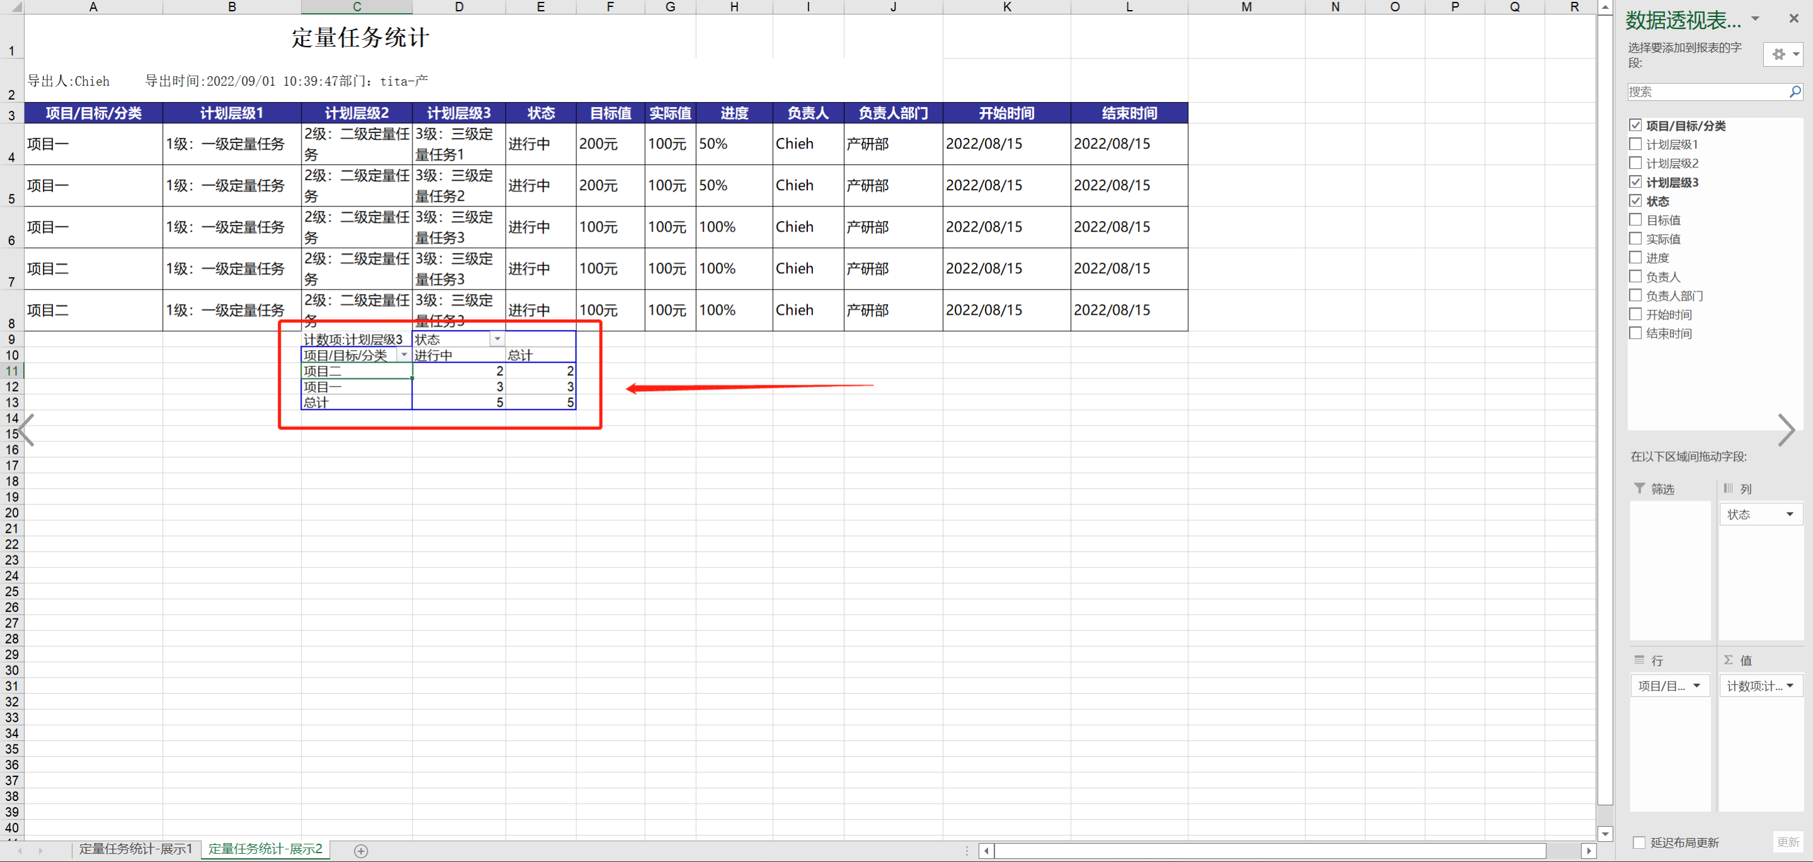
Task: Click the next sheet navigation arrow
Action: 41,851
